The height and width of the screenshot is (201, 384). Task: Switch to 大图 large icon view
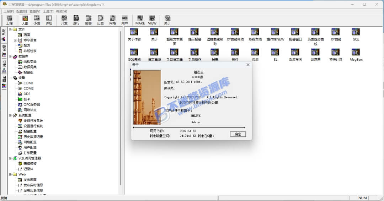coord(25,20)
